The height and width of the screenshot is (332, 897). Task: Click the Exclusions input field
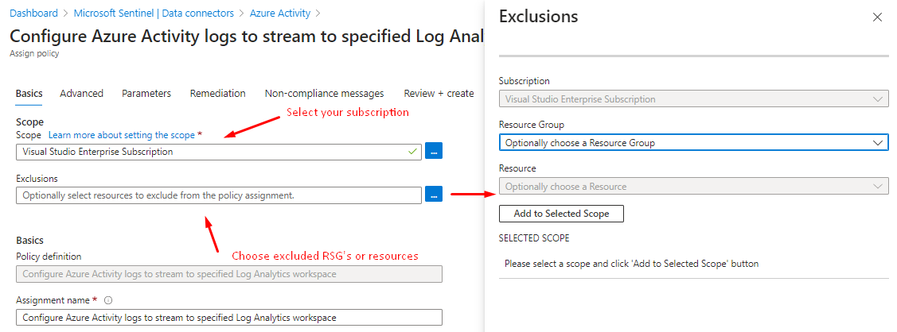coord(218,195)
